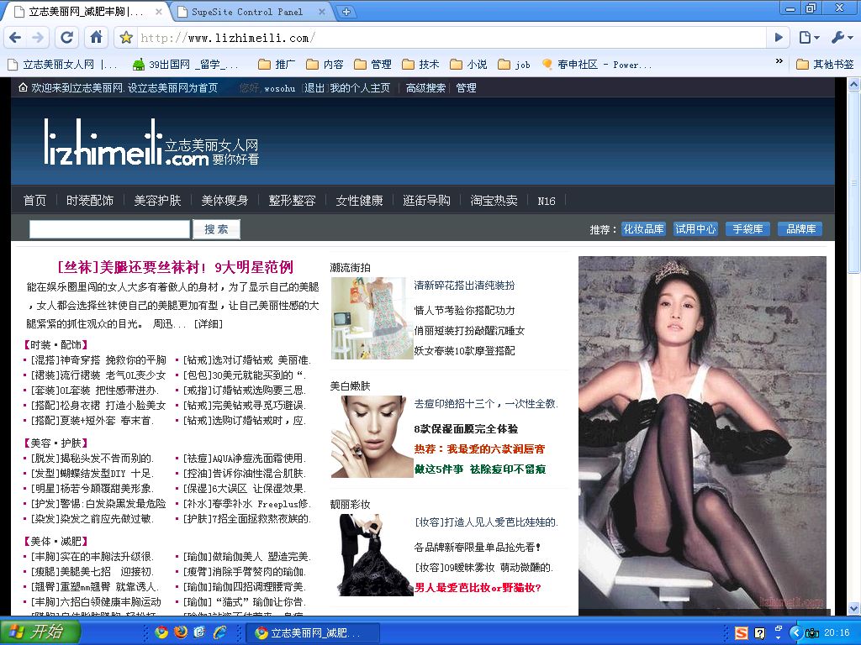Open the wrench settings menu

click(x=841, y=38)
